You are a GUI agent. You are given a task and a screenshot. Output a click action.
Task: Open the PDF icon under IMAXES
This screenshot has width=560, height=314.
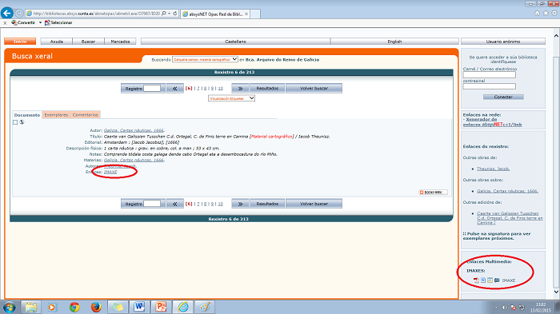476,280
